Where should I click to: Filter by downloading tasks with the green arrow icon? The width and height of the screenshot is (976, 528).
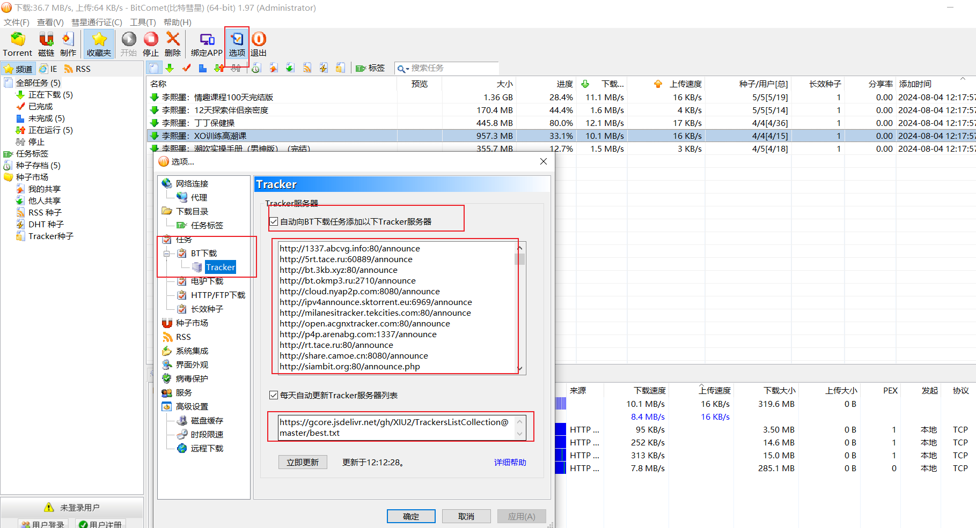pyautogui.click(x=170, y=68)
